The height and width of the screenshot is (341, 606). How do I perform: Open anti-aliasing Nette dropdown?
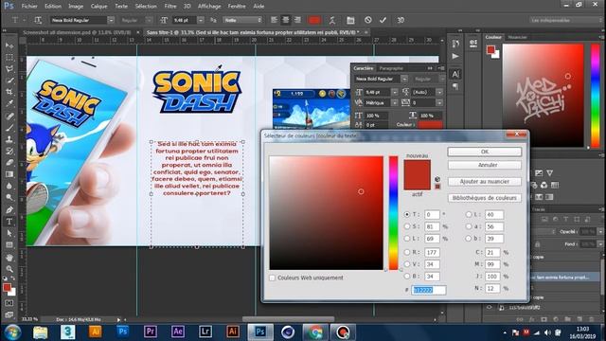click(x=242, y=20)
